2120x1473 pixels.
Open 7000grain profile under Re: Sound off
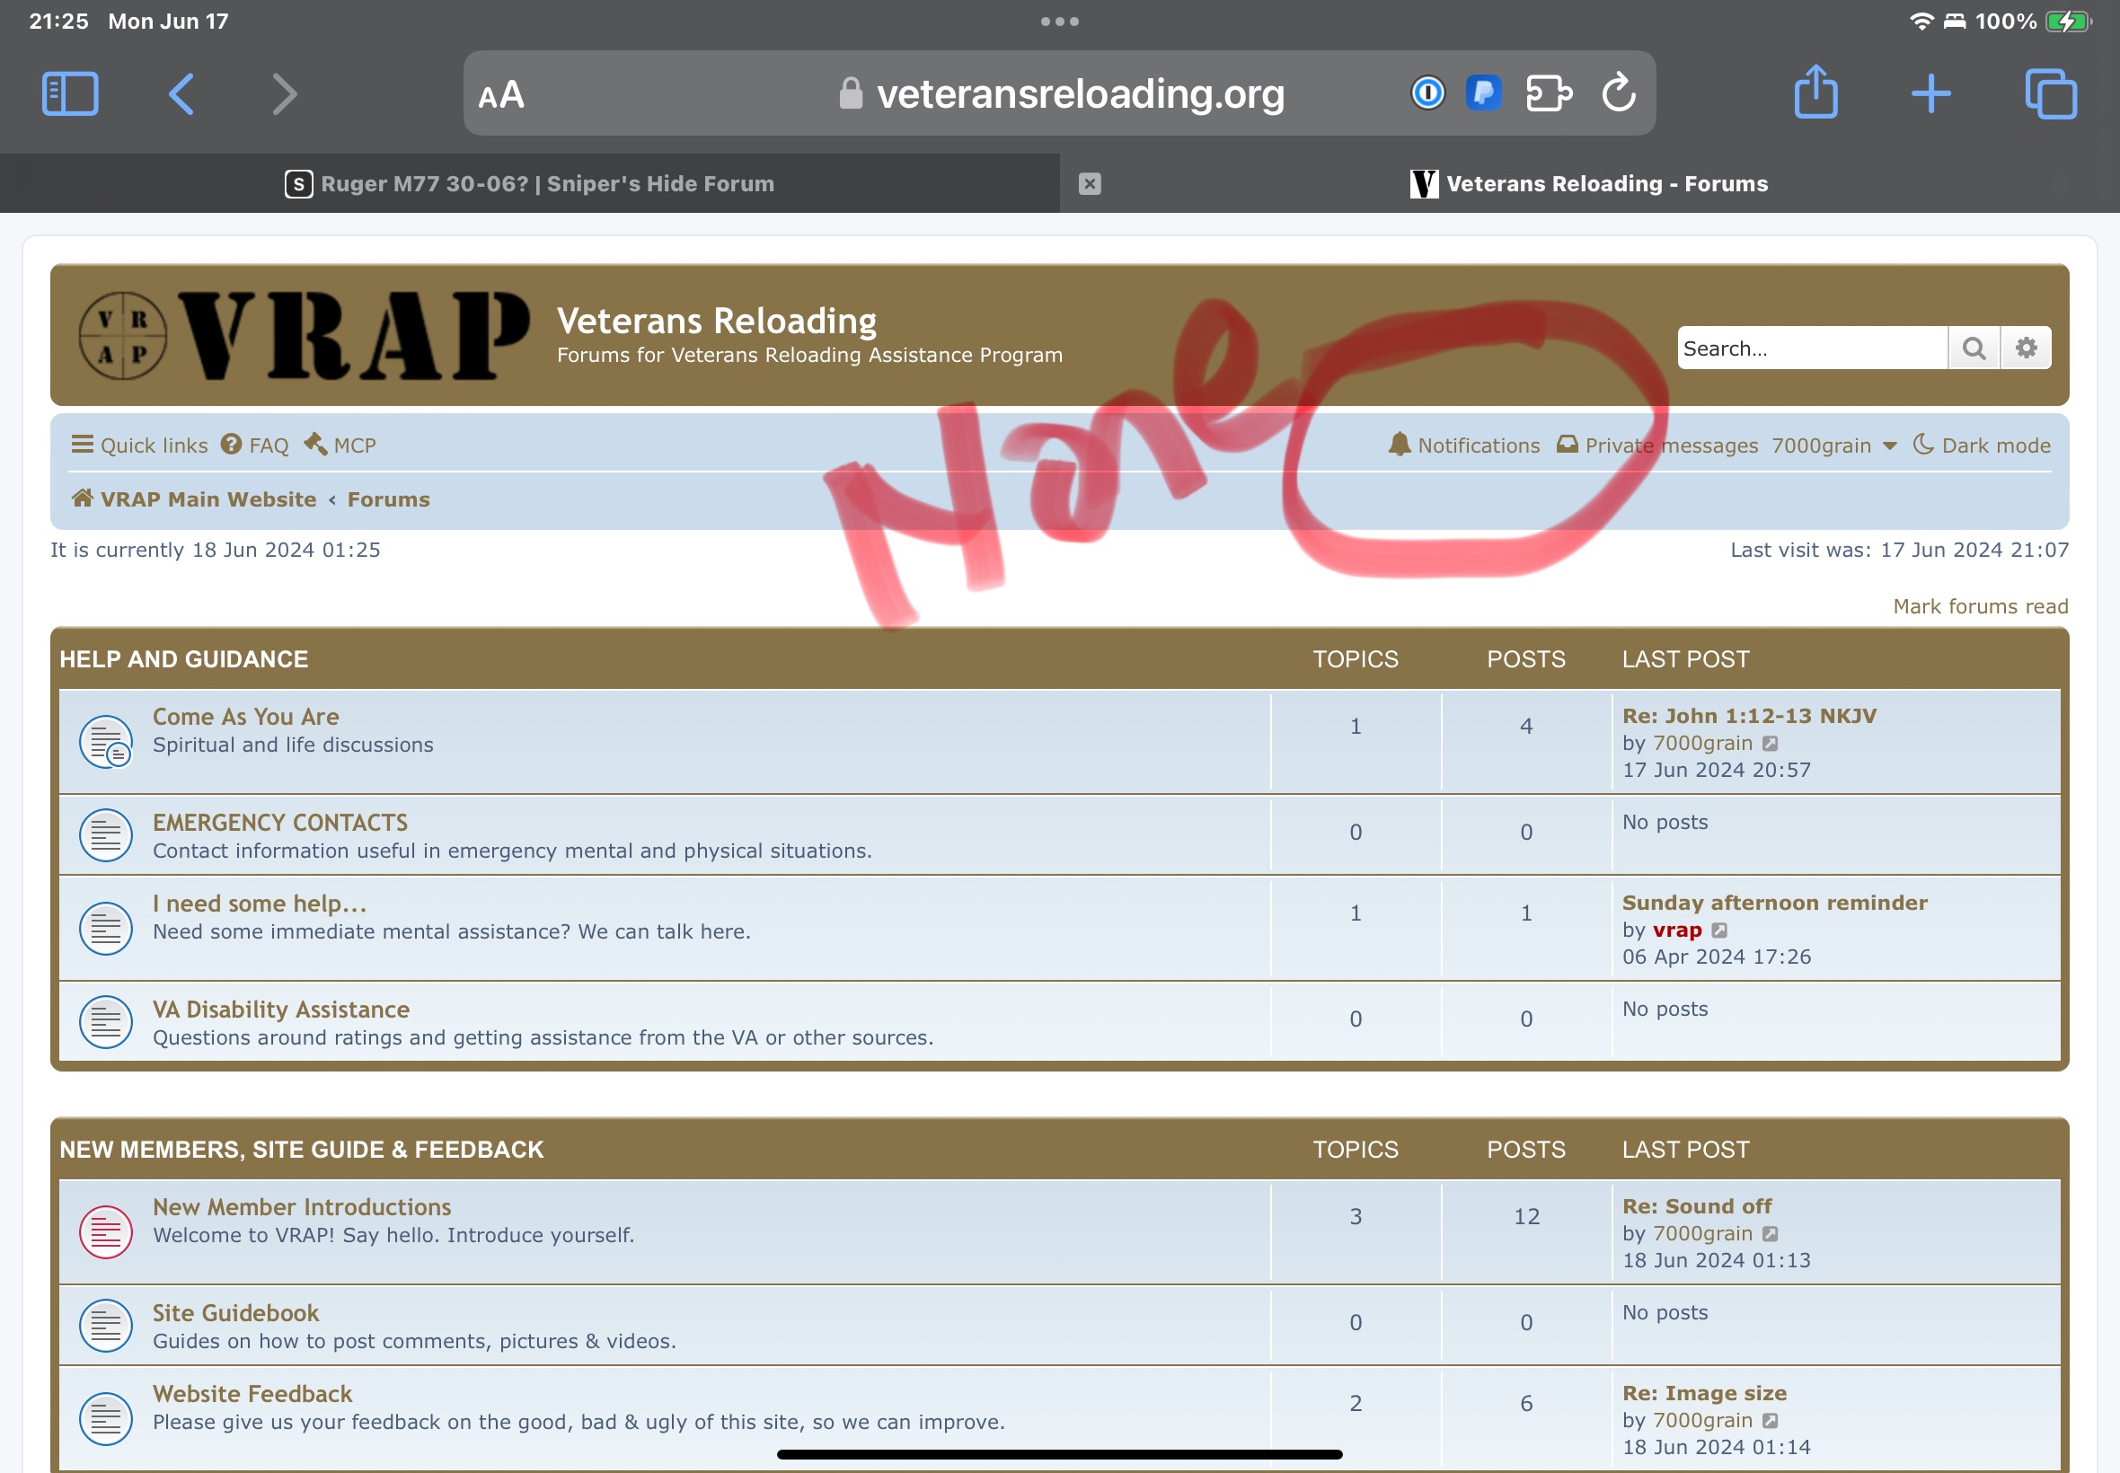[1702, 1234]
